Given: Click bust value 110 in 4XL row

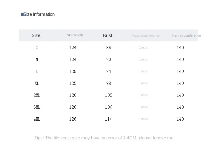Looking at the screenshot, I should 109,119.
